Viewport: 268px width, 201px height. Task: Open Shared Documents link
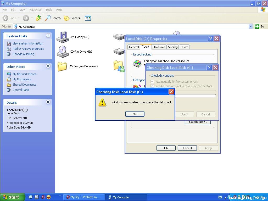(x=24, y=85)
